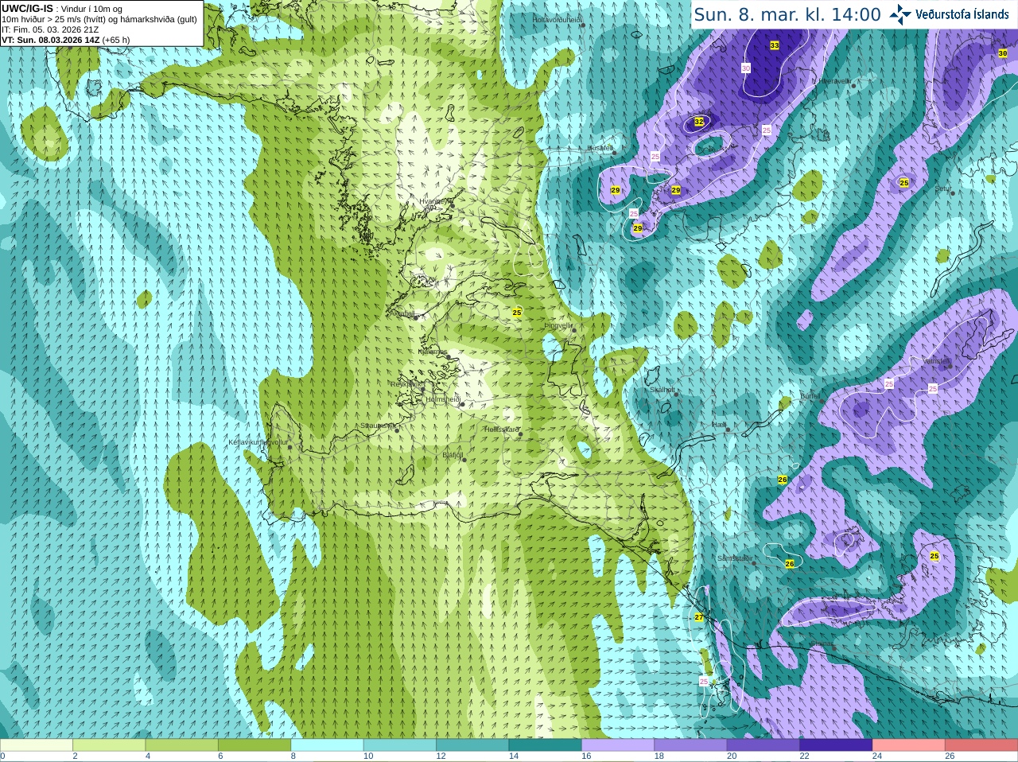Click the Hæll station label
Viewport: 1018px width, 762px height.
coord(720,425)
